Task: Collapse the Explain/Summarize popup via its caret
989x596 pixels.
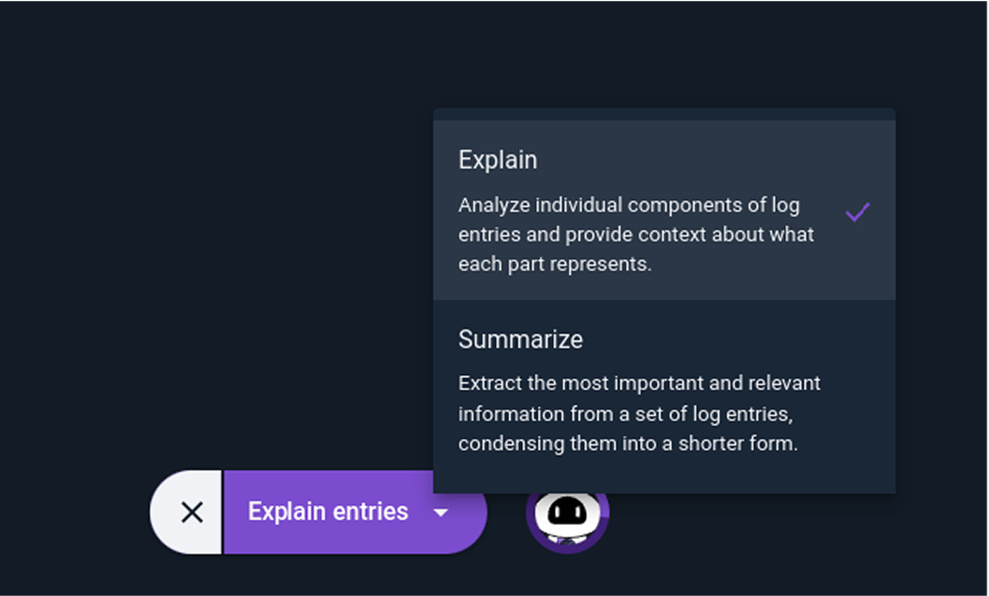Action: (441, 513)
